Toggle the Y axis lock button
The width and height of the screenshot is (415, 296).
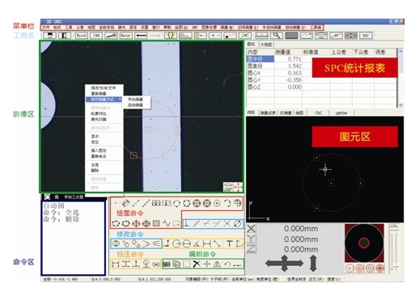point(252,239)
